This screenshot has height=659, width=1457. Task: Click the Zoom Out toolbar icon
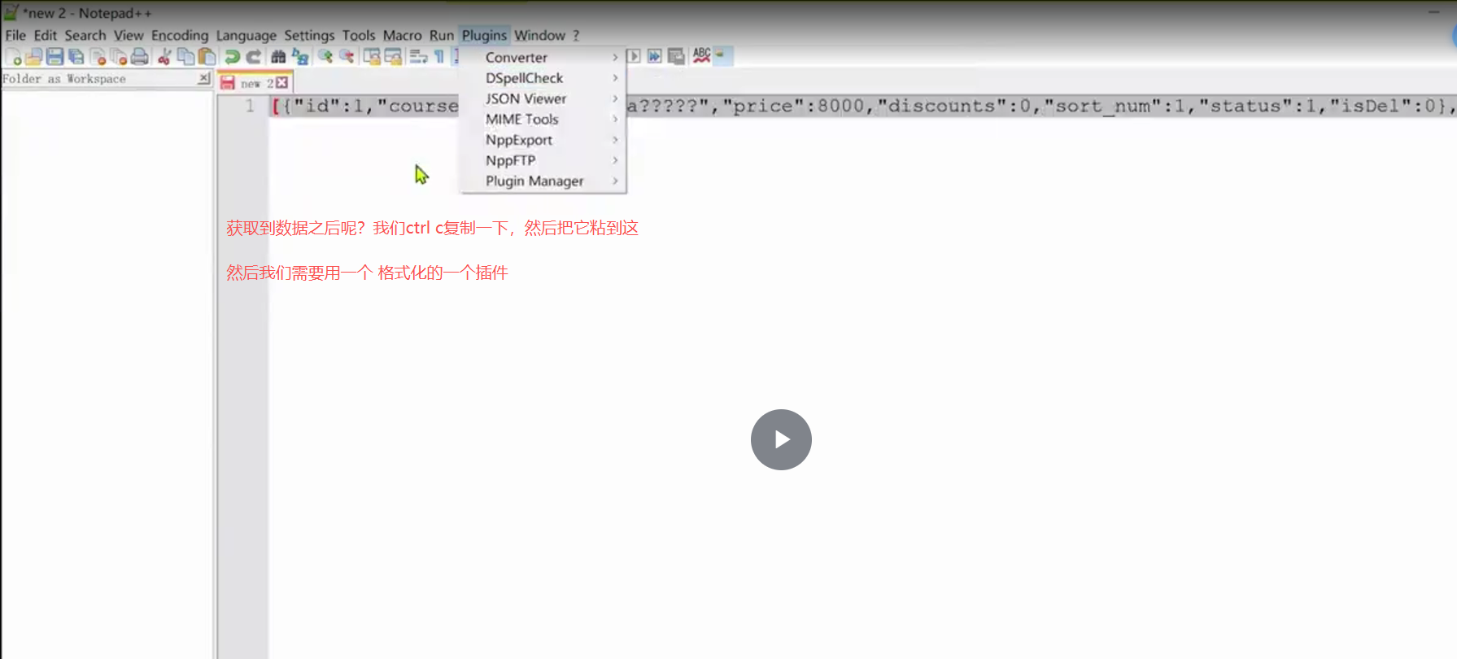pos(347,56)
